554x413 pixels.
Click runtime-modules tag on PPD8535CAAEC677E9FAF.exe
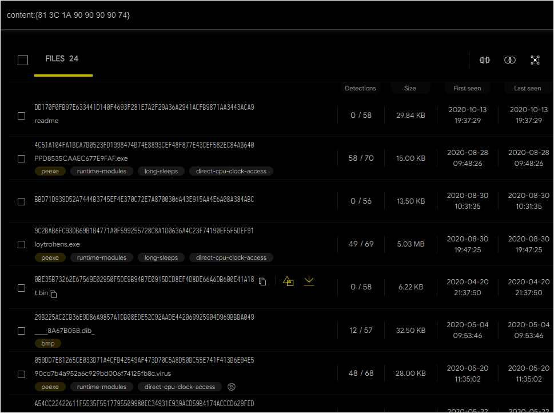102,171
